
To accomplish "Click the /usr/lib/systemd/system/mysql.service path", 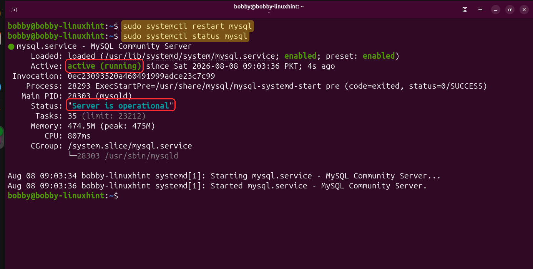I will coord(189,56).
